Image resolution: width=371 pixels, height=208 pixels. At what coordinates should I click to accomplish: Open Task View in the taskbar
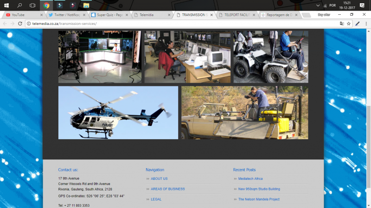click(32, 5)
